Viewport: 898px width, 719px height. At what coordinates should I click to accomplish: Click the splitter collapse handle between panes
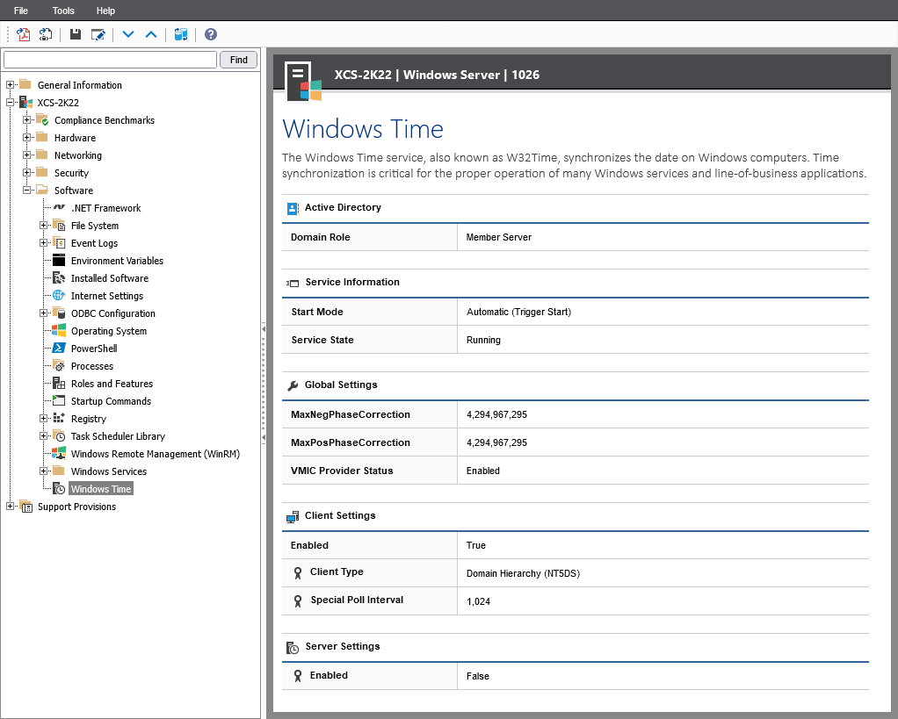264,384
